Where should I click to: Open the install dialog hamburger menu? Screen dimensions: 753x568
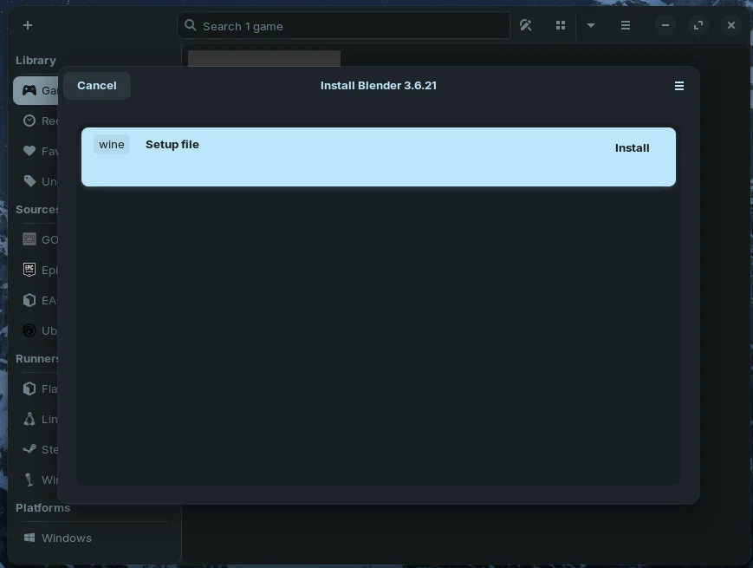679,86
